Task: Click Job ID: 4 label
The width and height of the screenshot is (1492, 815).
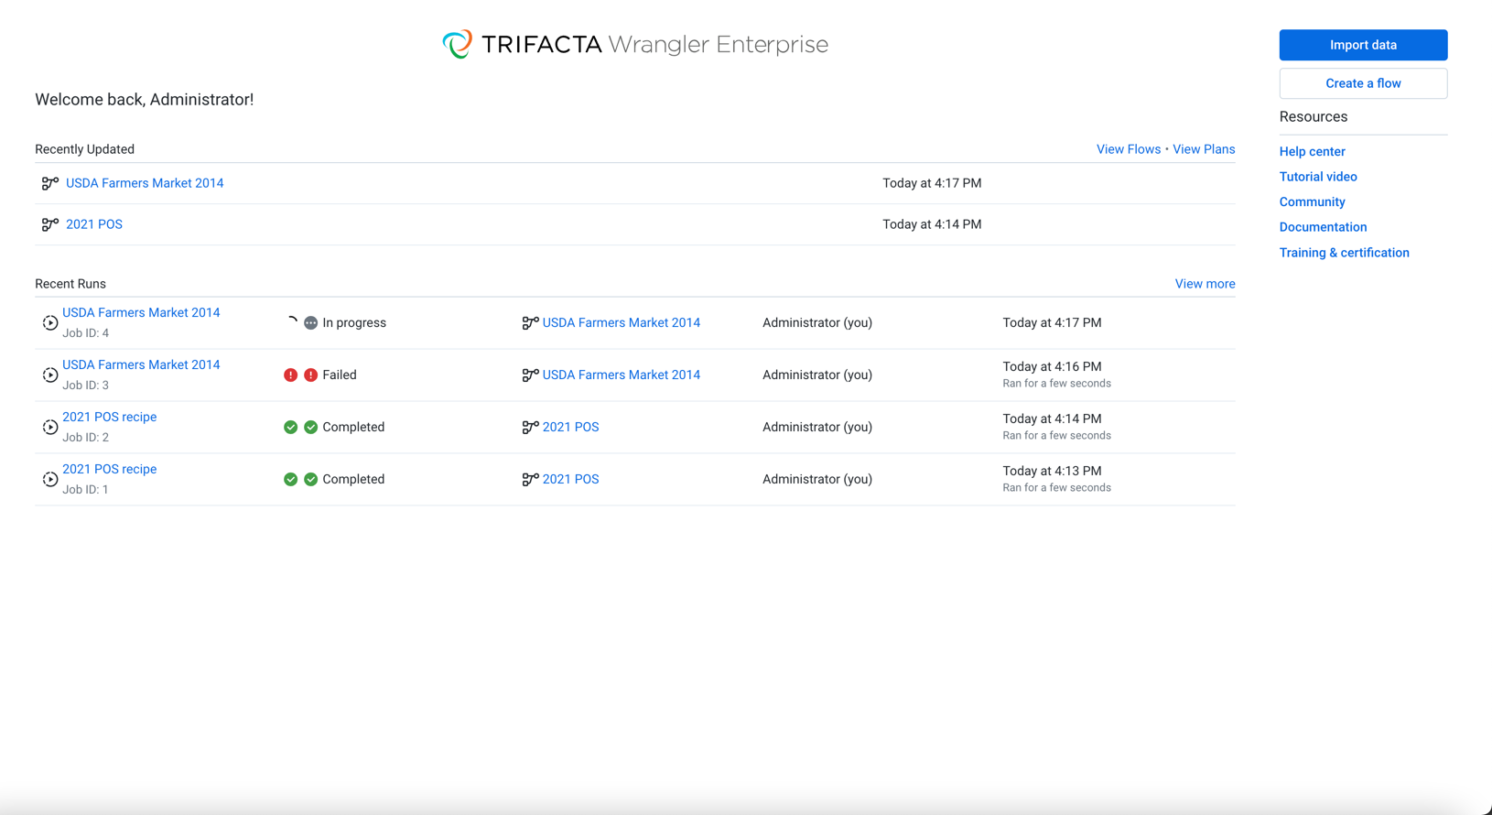Action: click(x=85, y=333)
